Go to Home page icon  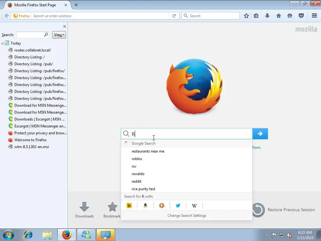279,16
